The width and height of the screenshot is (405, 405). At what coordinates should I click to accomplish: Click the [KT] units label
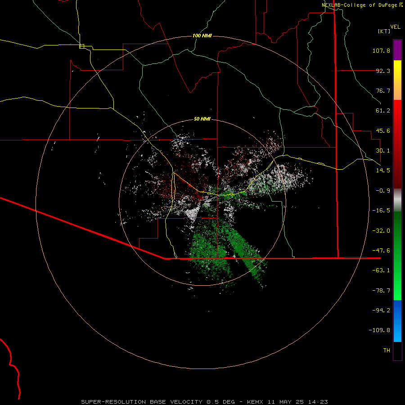[384, 31]
